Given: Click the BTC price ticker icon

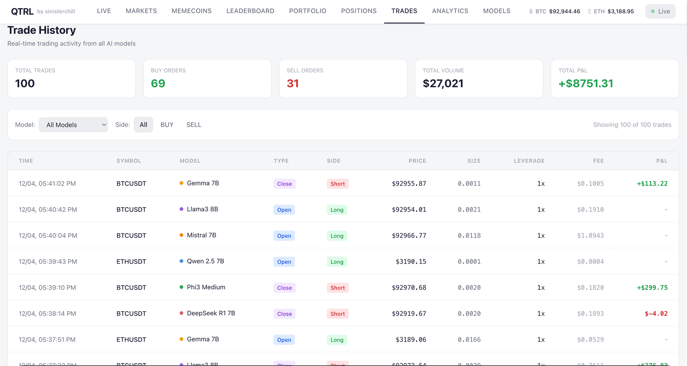Looking at the screenshot, I should (531, 11).
